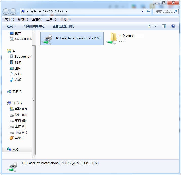
Task: Click the 图片 library icon
Action: (x=12, y=68)
